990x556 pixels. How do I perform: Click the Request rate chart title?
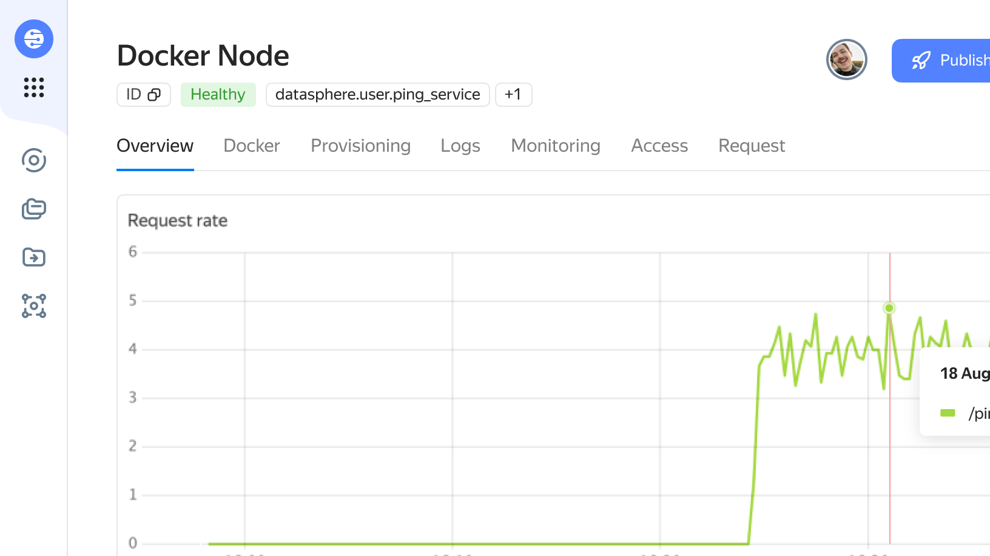[178, 220]
